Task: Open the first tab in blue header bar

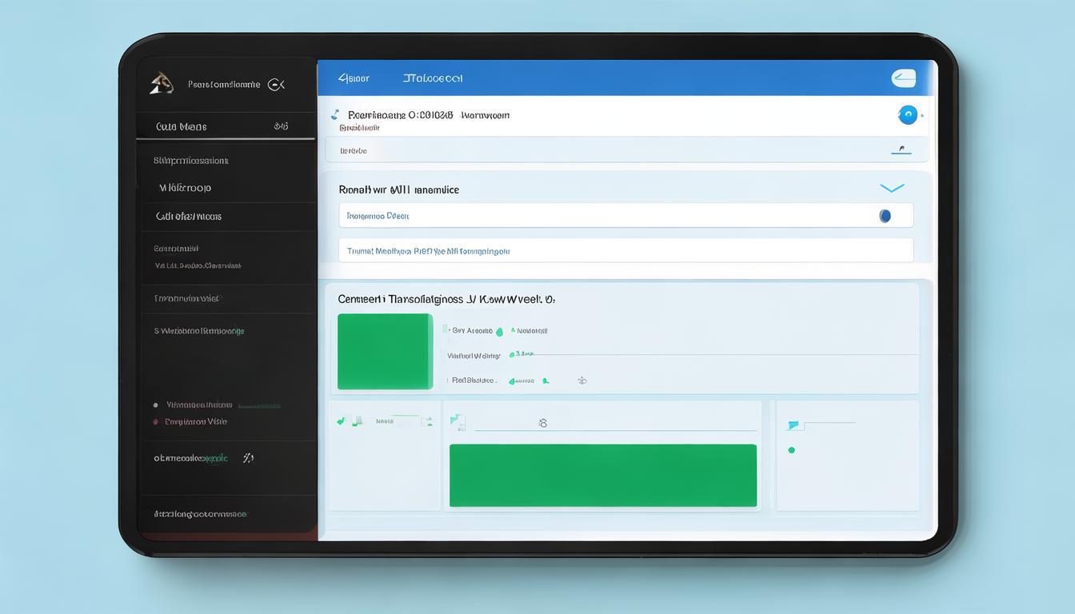Action: point(353,78)
